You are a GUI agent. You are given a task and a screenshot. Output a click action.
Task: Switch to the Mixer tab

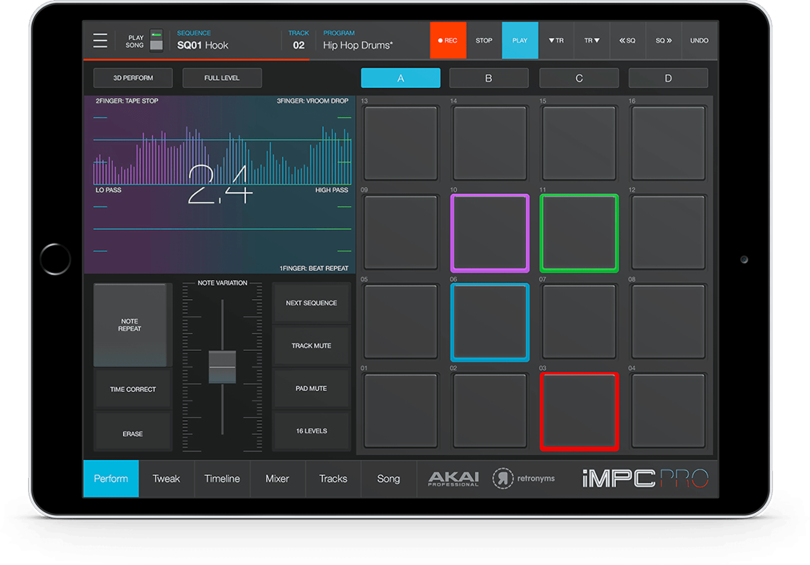click(277, 479)
